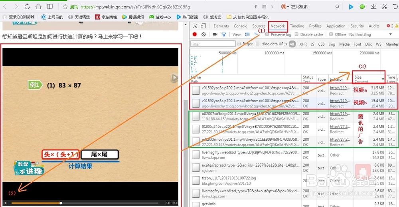Open the 京东商城 bookmark

point(106,17)
